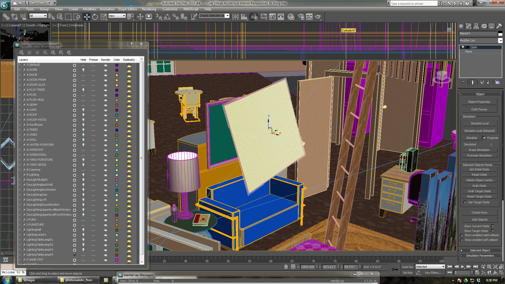Enable Show enabled solid collision checkbox
The width and height of the screenshot is (505, 284).
point(462,235)
